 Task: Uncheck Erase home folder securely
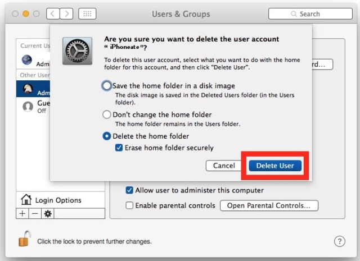pos(119,148)
